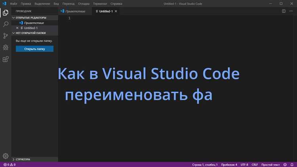Close Untitled-1 in Open Editors list

point(17,28)
